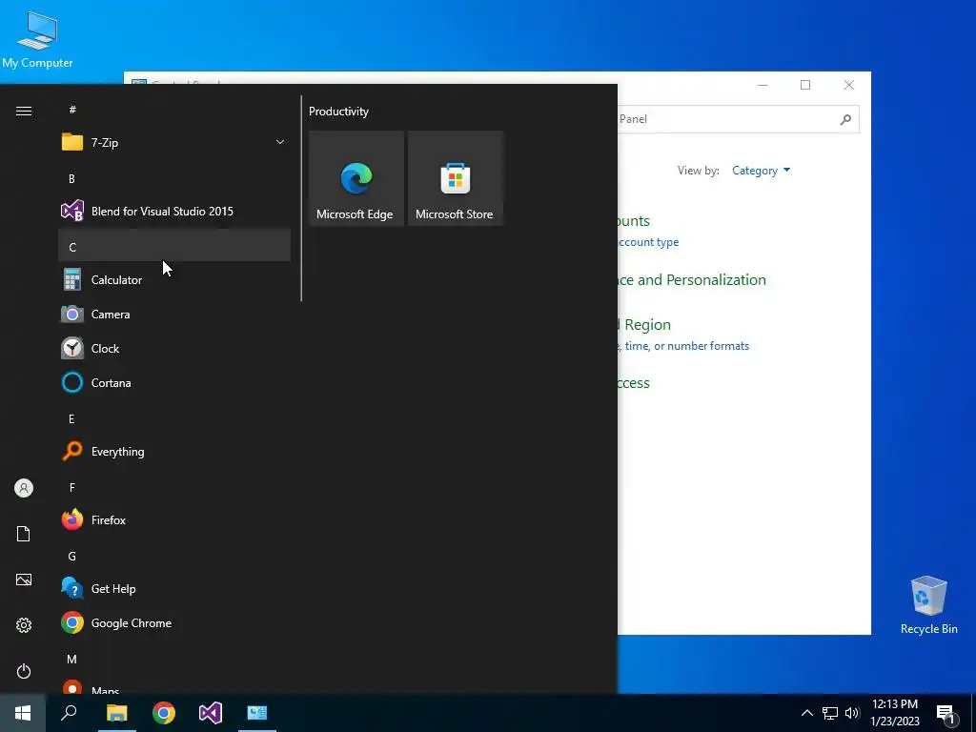The image size is (976, 732).
Task: Click the '#' letter header in app list
Action: pos(174,110)
